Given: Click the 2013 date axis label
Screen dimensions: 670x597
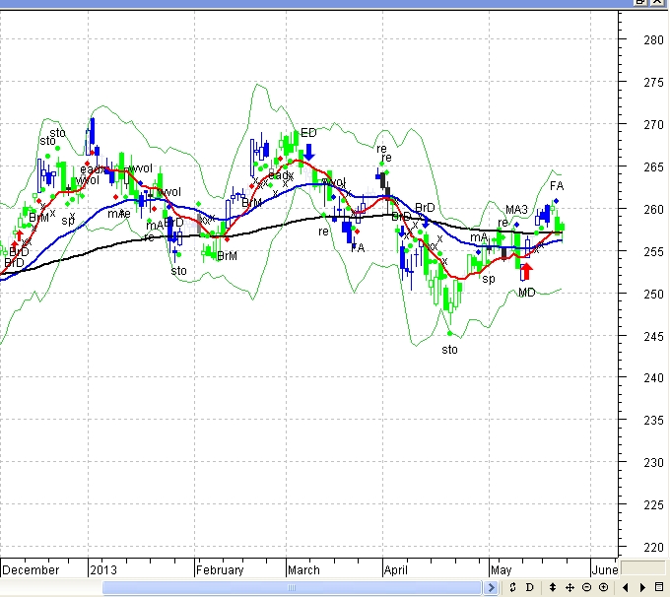Looking at the screenshot, I should coord(103,570).
